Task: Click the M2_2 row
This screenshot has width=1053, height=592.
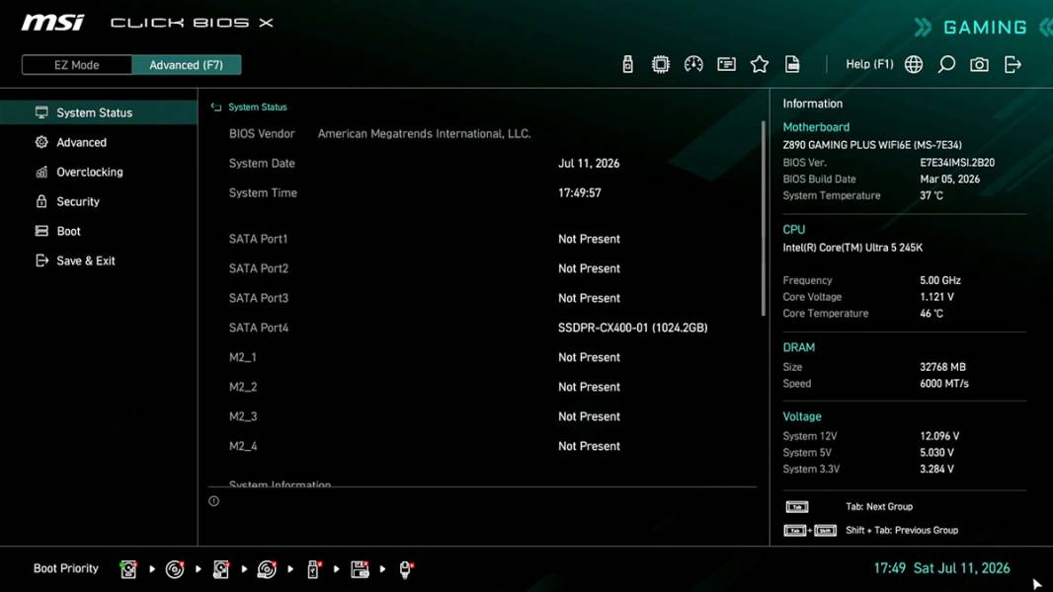Action: pos(483,386)
